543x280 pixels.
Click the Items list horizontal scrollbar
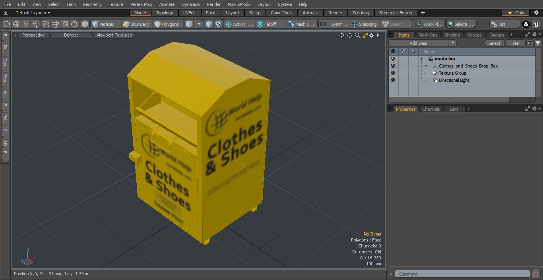[x=449, y=100]
